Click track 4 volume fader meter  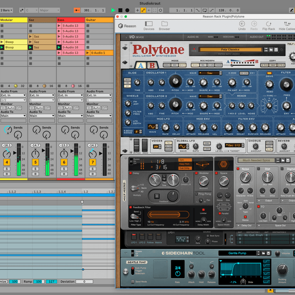coord(19,159)
